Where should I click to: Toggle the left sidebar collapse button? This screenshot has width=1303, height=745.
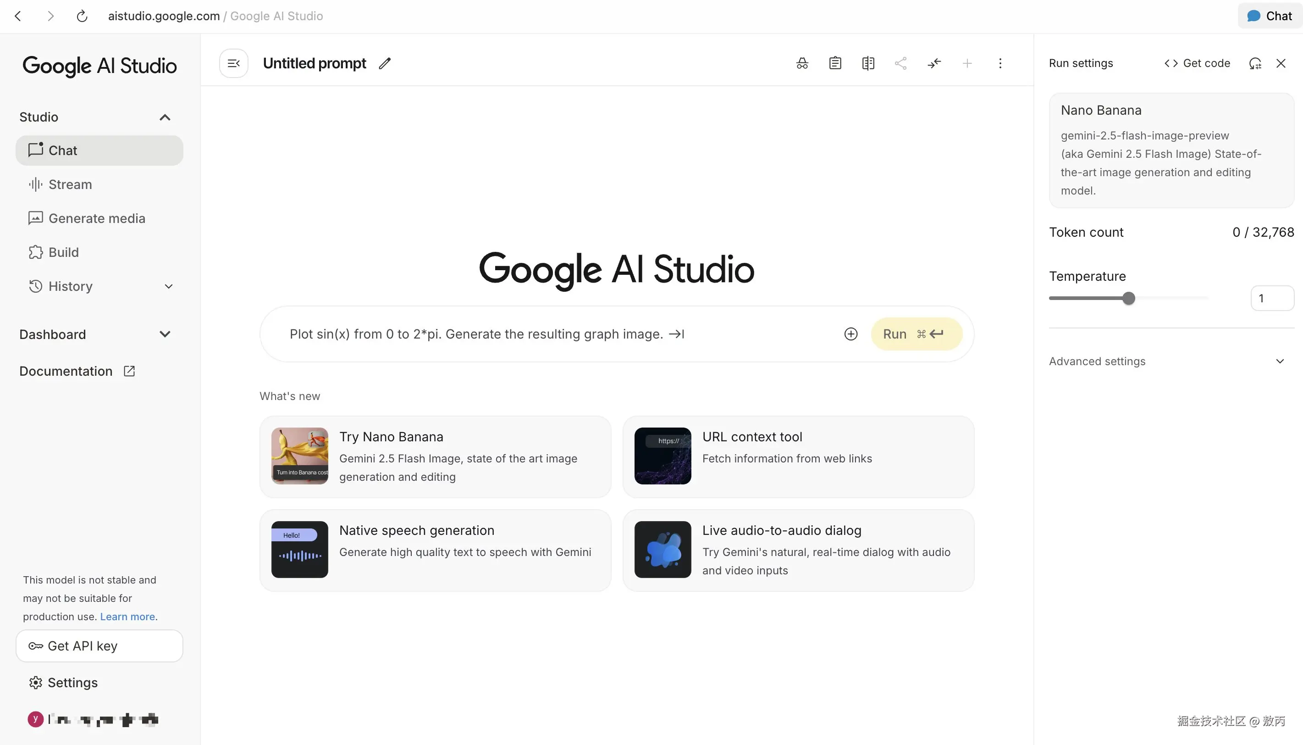[234, 63]
